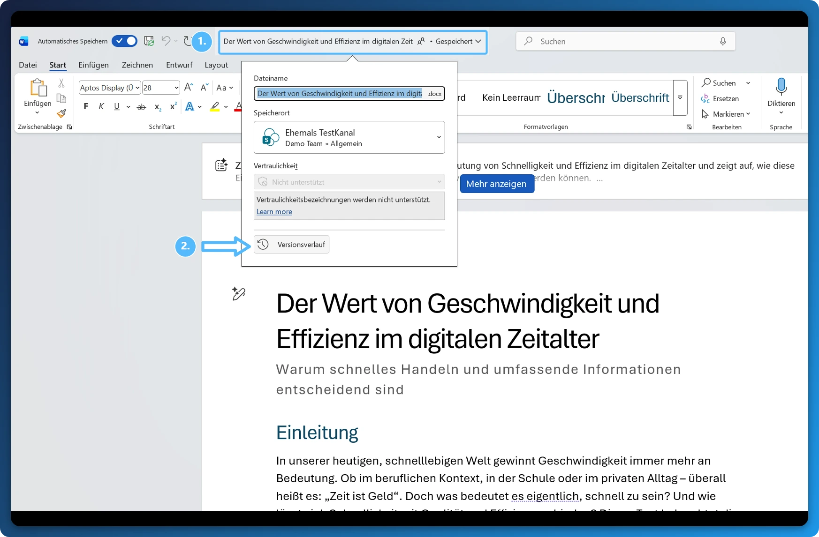Open the Datei menu
Screen dimensions: 819x537
pyautogui.click(x=28, y=65)
